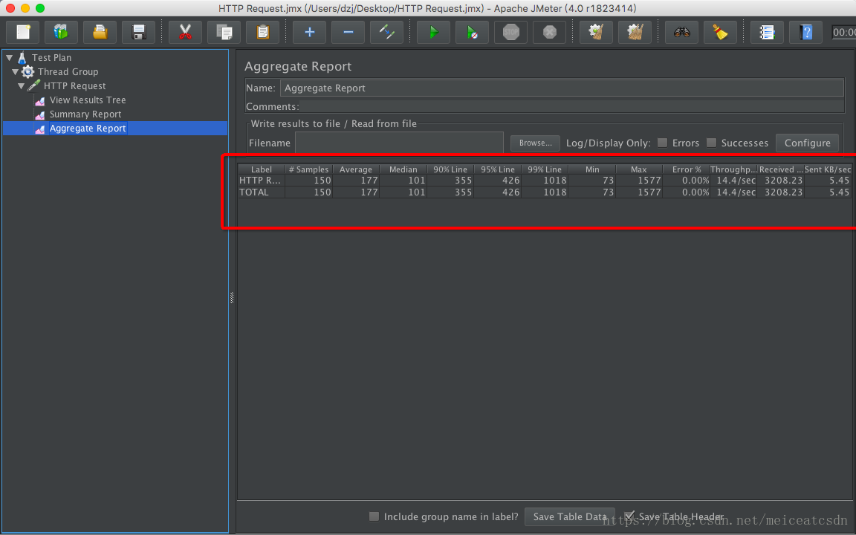Click the Open file folder icon
Viewport: 856px width, 535px height.
pos(100,32)
